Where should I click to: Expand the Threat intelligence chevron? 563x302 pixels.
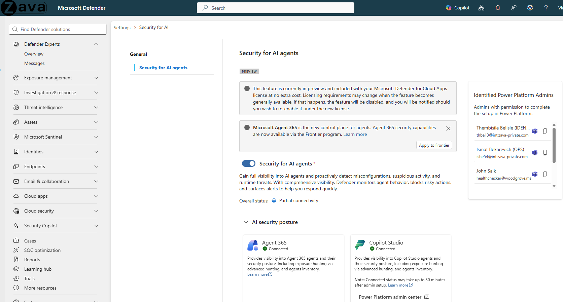click(x=96, y=107)
